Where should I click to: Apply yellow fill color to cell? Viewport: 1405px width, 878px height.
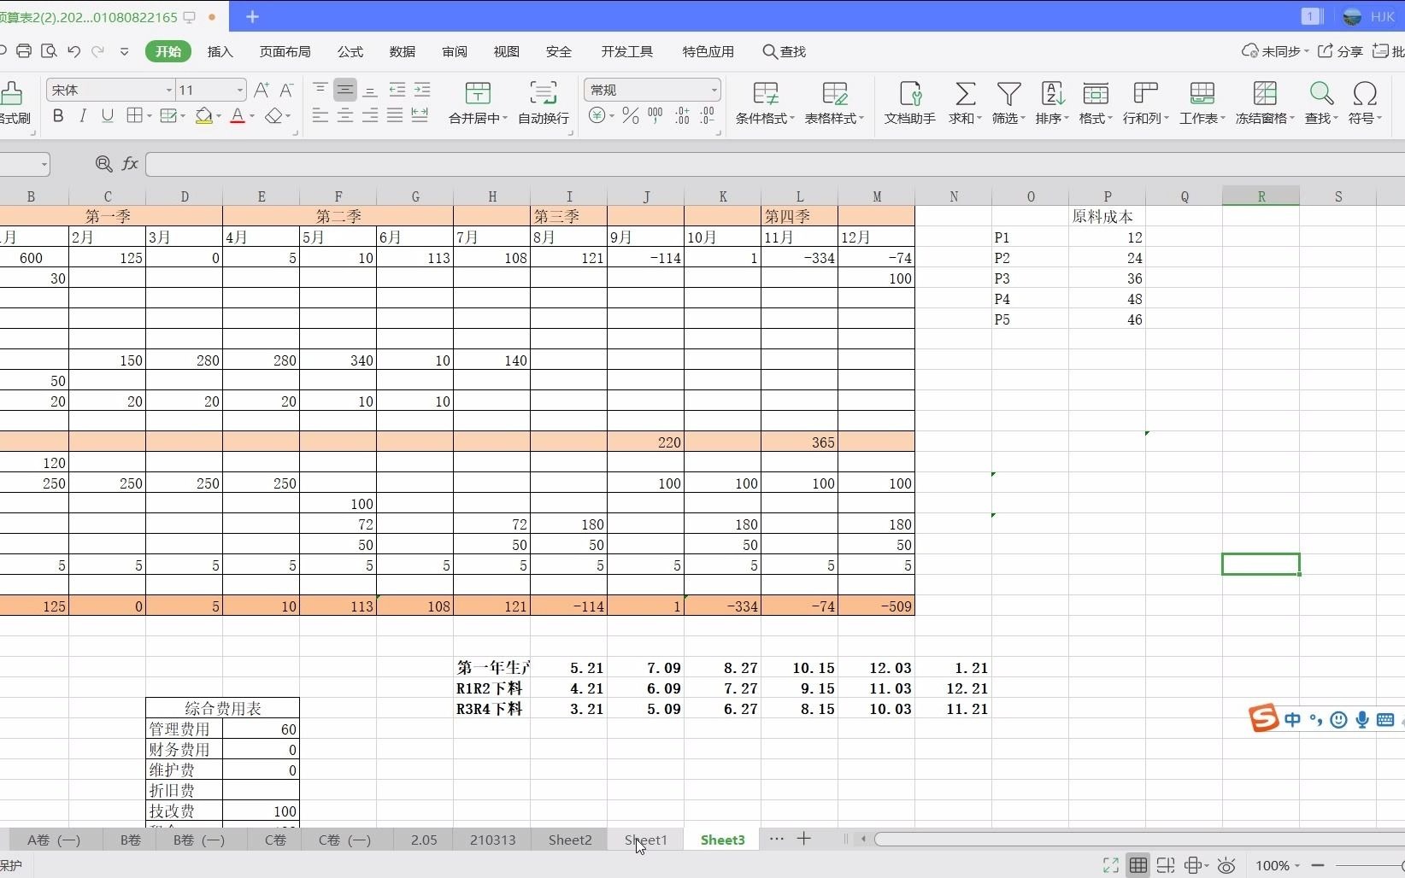203,115
